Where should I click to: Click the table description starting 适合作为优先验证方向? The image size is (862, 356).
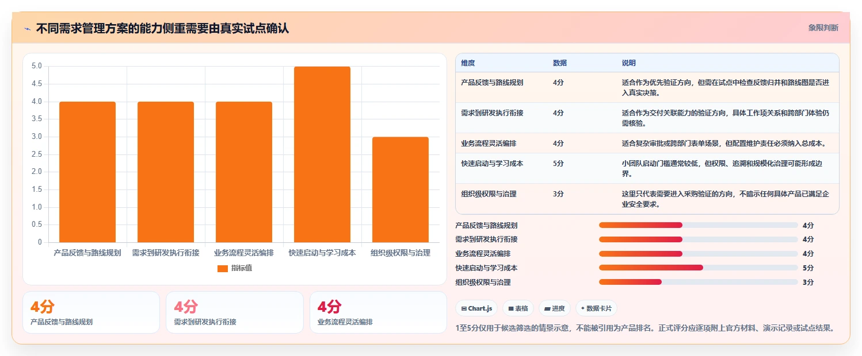click(725, 87)
